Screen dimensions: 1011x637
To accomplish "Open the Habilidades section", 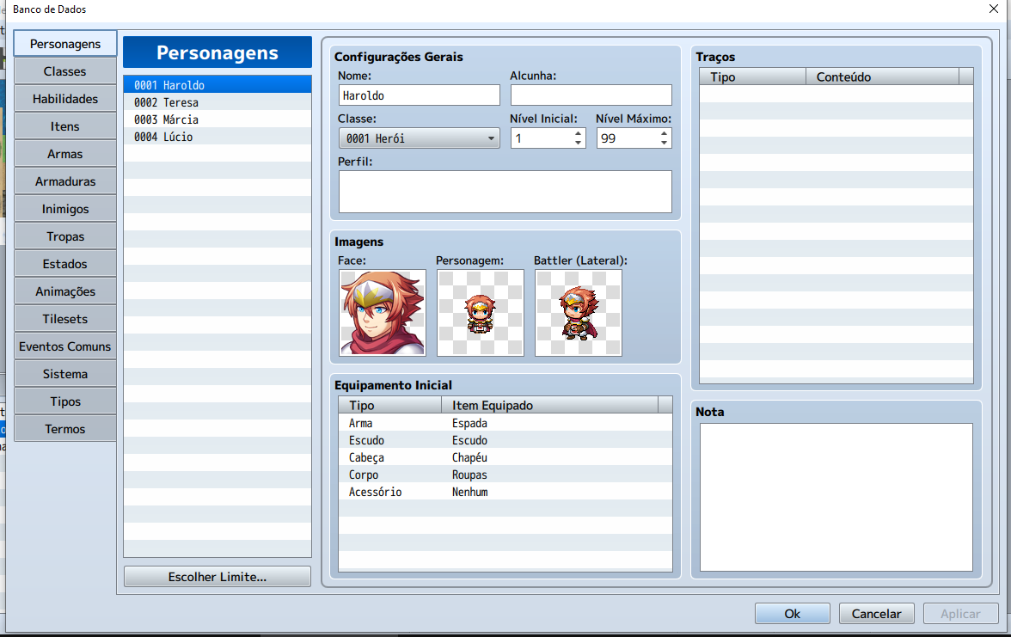I will coord(64,98).
